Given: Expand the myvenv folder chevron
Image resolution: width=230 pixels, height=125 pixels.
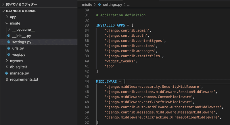Looking at the screenshot, I should [7, 61].
